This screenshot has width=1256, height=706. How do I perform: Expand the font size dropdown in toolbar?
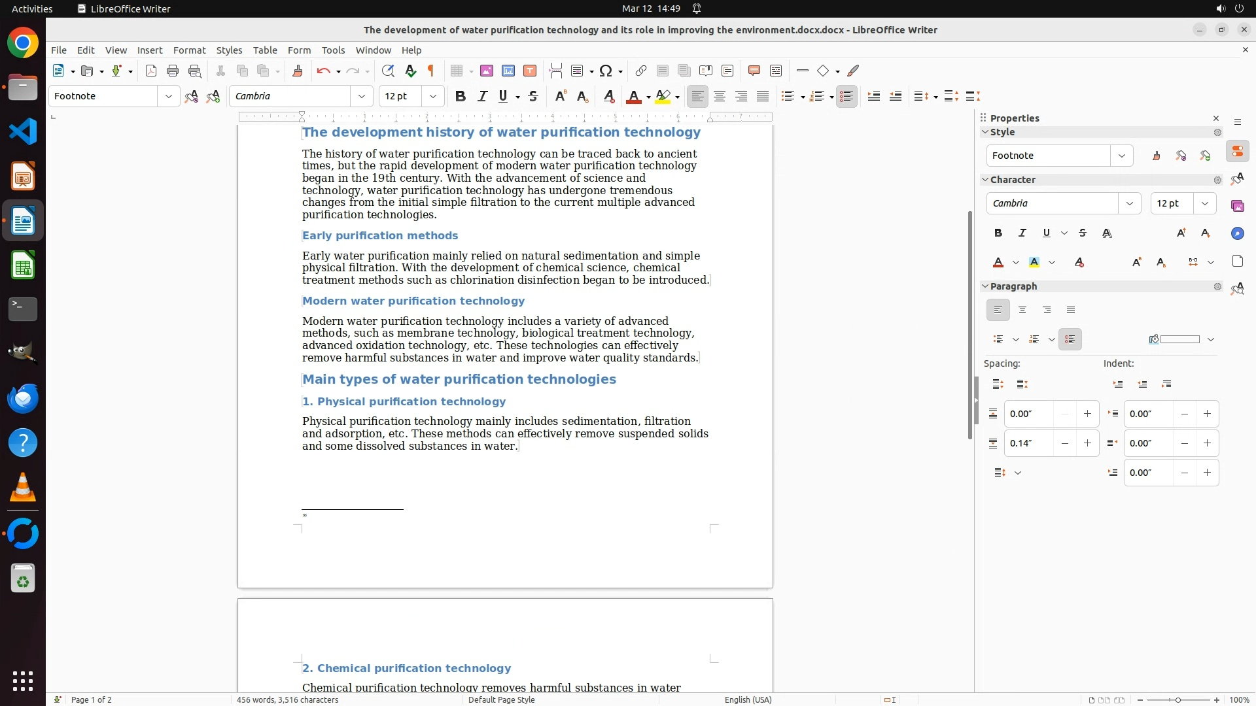(432, 97)
